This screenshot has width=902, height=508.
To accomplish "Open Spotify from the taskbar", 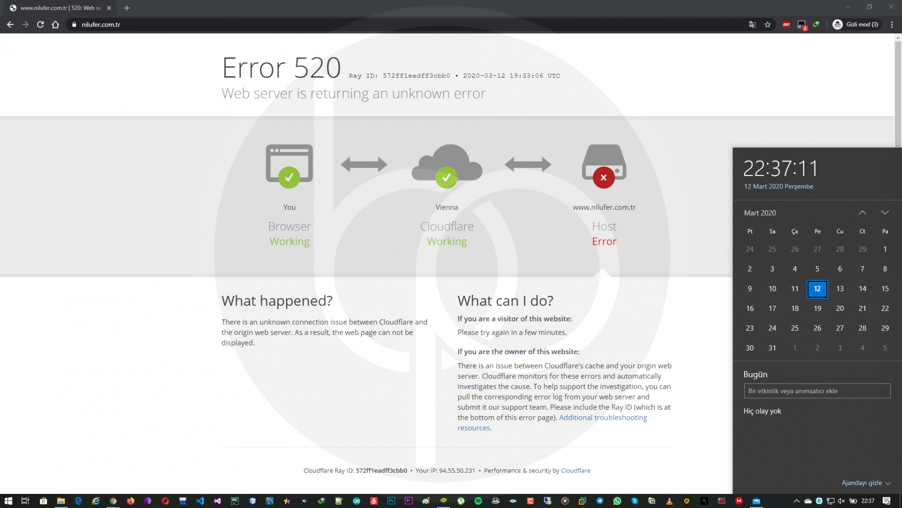I will (x=478, y=501).
